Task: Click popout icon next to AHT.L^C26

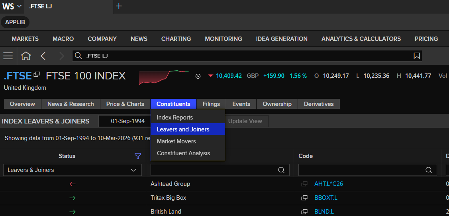Action: click(304, 184)
